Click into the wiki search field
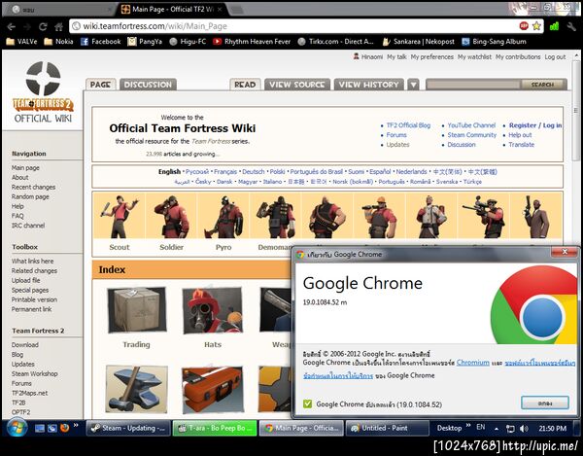 coord(473,85)
